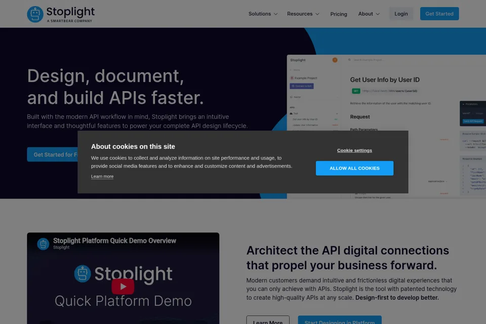486x324 pixels.
Task: Click the Stoplight robot logo in header
Action: (35, 14)
